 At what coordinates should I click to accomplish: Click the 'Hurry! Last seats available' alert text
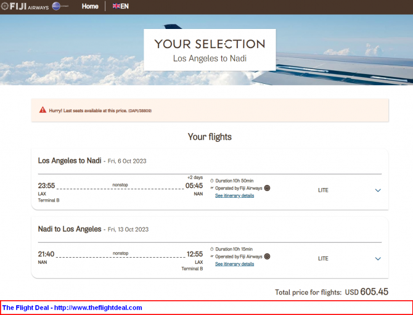(x=100, y=110)
